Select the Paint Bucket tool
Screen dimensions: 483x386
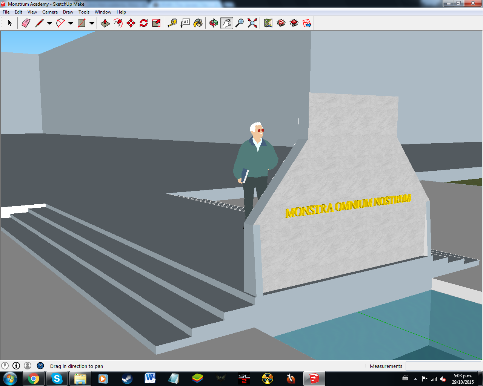198,23
